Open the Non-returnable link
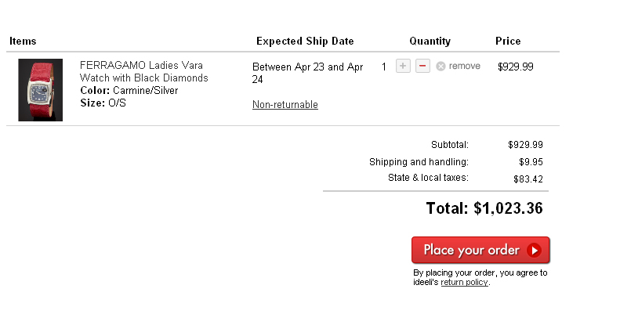 [285, 105]
